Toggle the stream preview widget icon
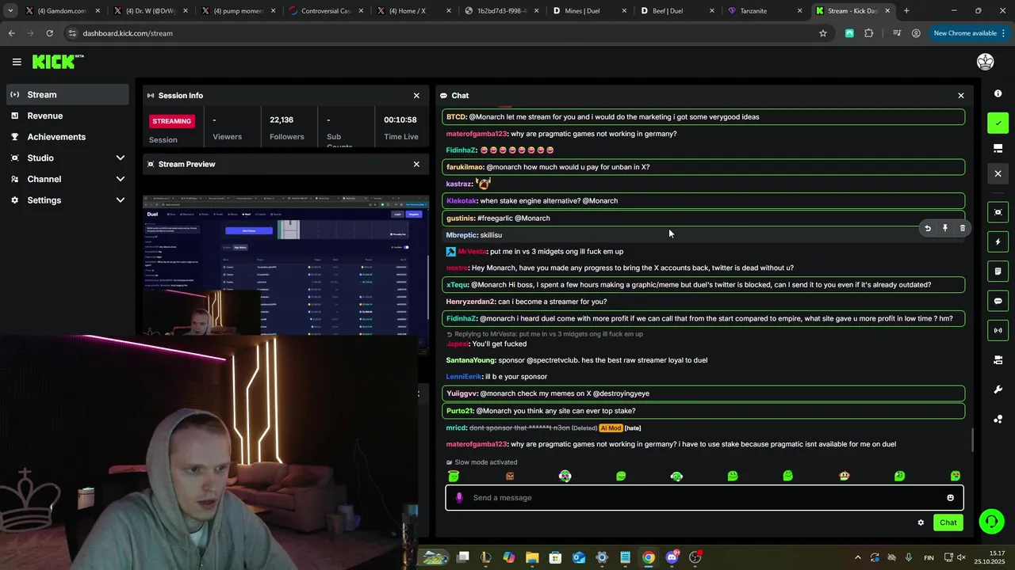Viewport: 1015px width, 570px height. [998, 212]
